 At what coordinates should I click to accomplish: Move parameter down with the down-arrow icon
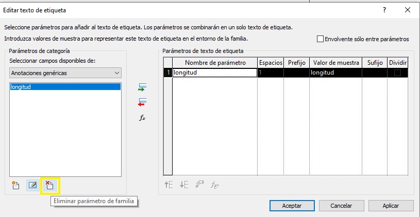[x=184, y=185]
